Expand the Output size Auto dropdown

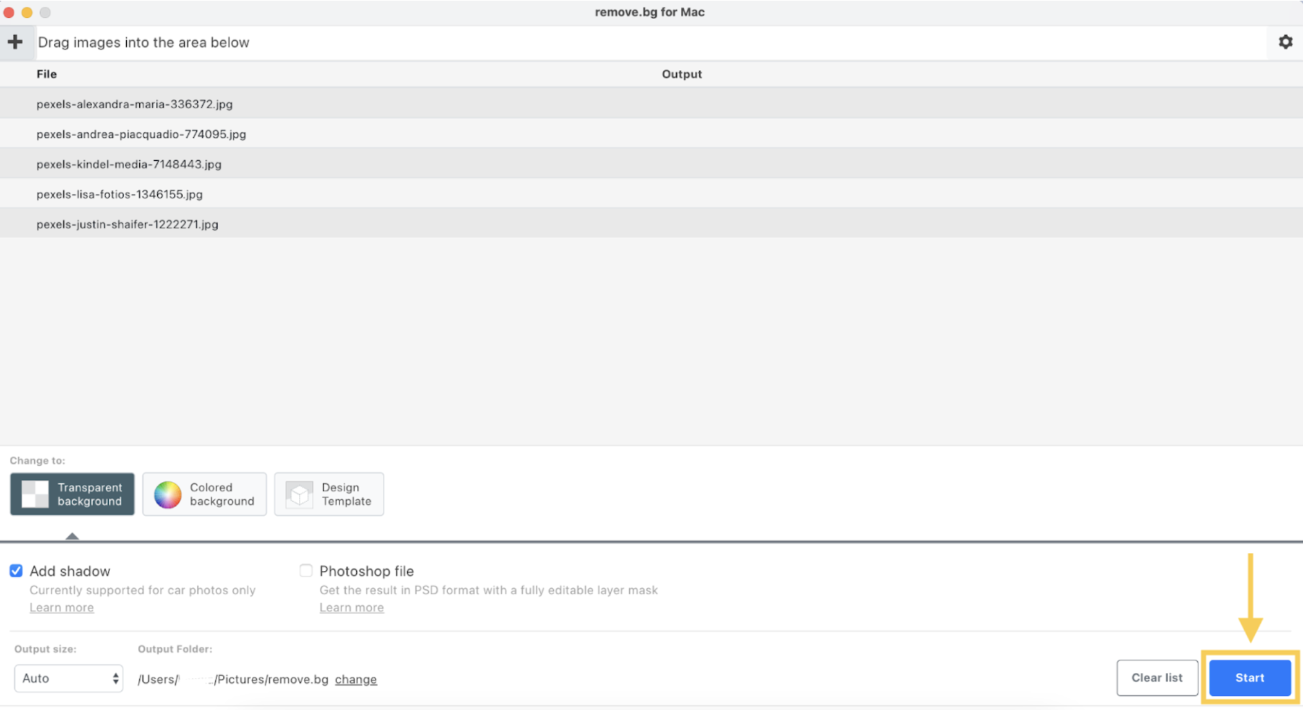[x=68, y=678]
